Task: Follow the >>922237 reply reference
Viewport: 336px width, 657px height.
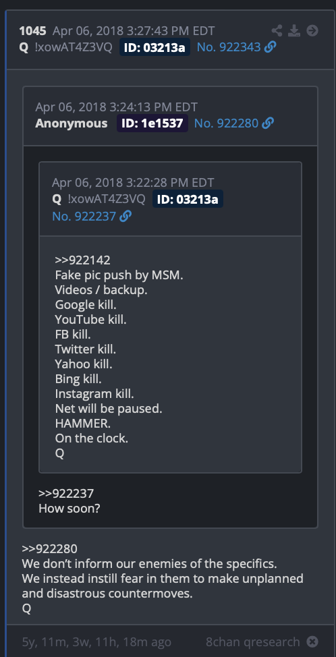Action: (66, 494)
